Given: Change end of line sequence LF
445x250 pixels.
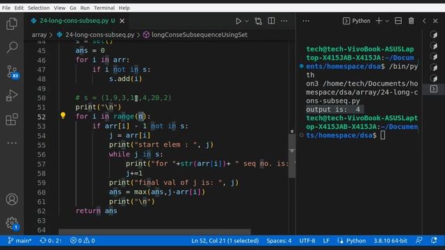Looking at the screenshot, I should pos(326,241).
